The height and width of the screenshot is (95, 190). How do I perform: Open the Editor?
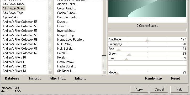81,78
